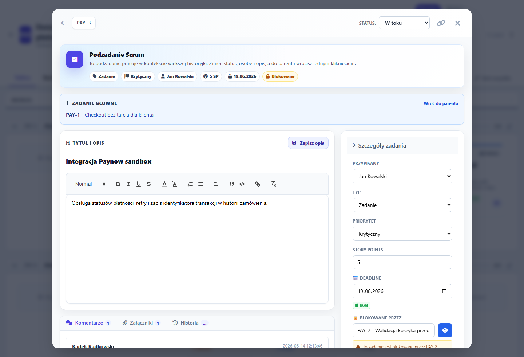Save description with Zapisz opis button

tap(308, 143)
